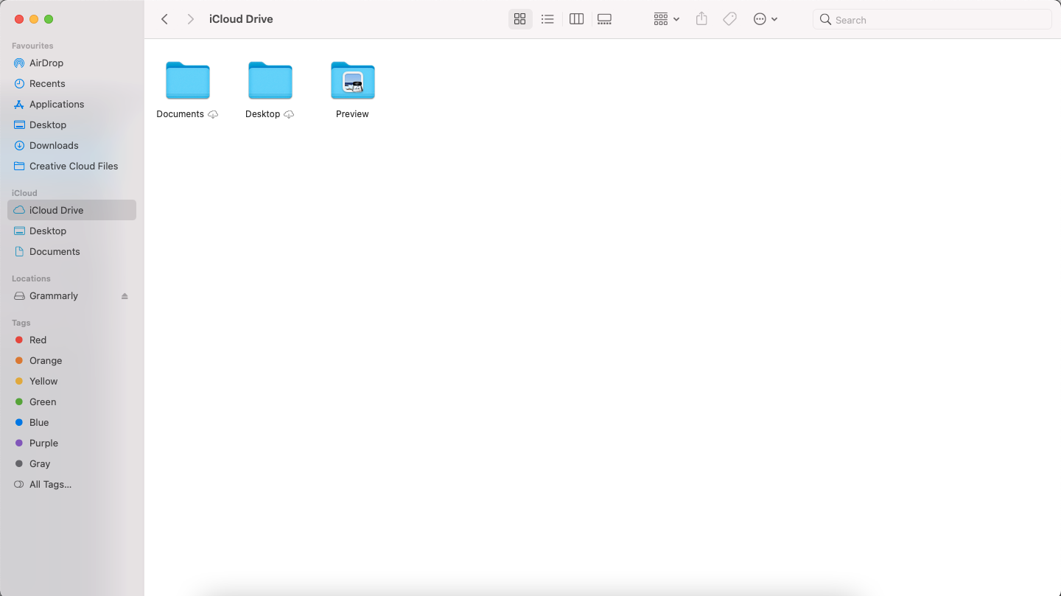Open Applications in the sidebar
The image size is (1061, 596).
point(71,105)
